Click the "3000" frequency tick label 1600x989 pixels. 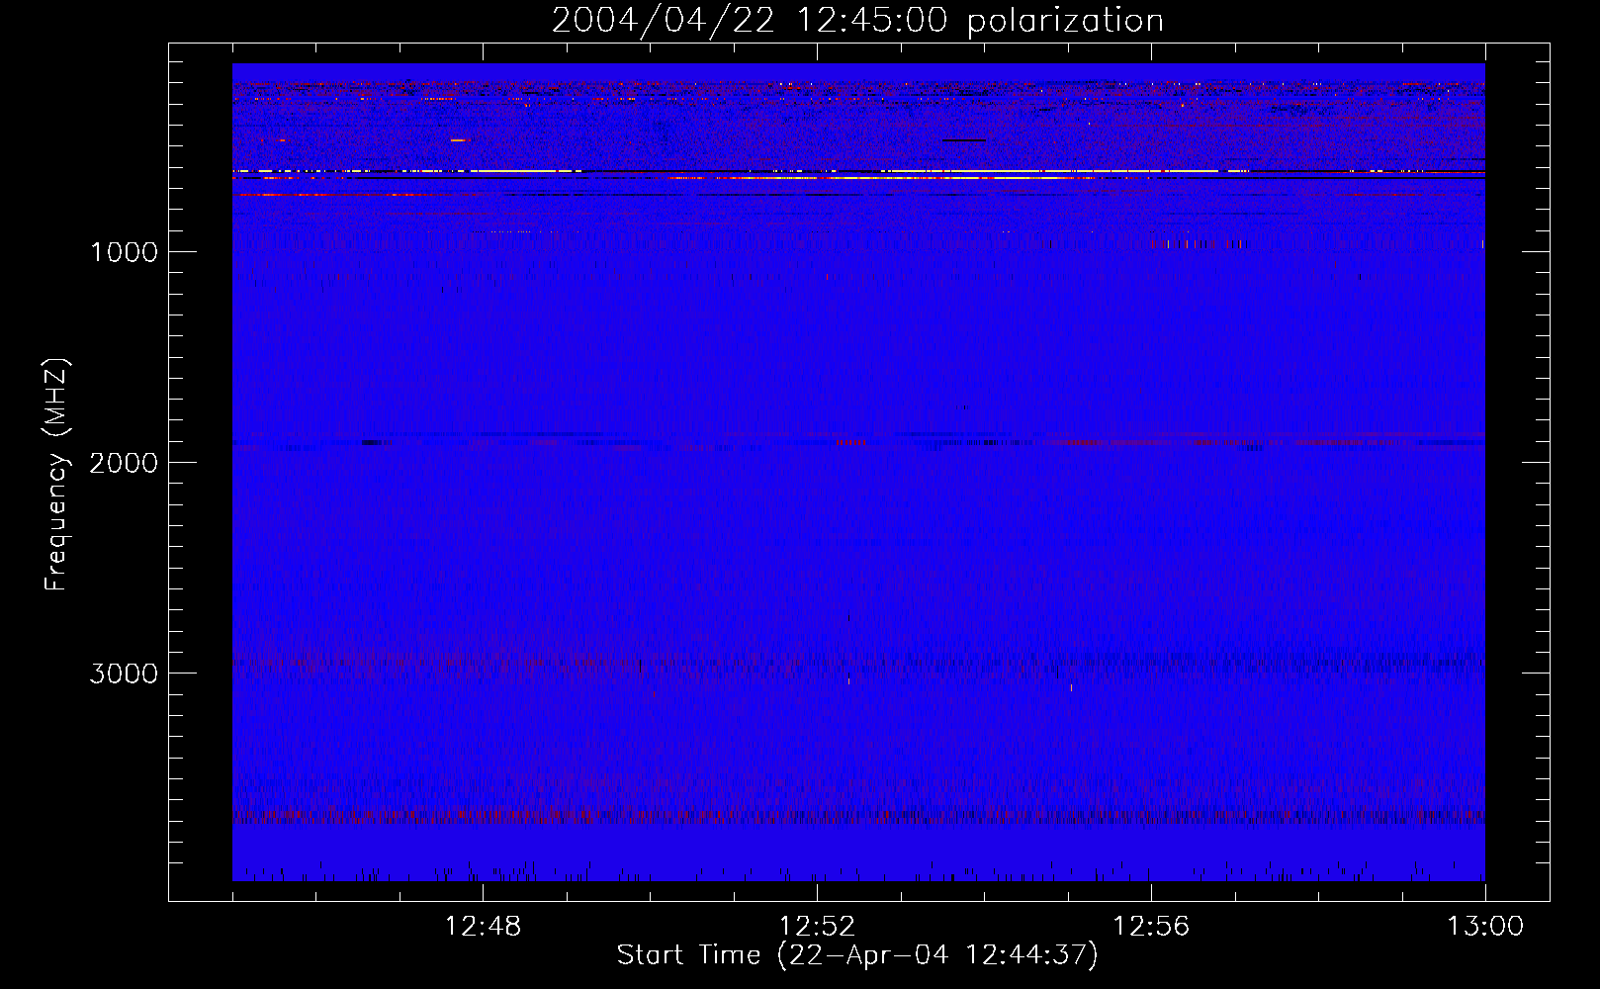[125, 674]
